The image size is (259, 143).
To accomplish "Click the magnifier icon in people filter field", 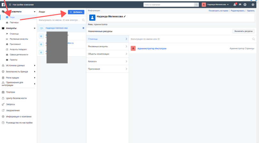I will pyautogui.click(x=83, y=20).
